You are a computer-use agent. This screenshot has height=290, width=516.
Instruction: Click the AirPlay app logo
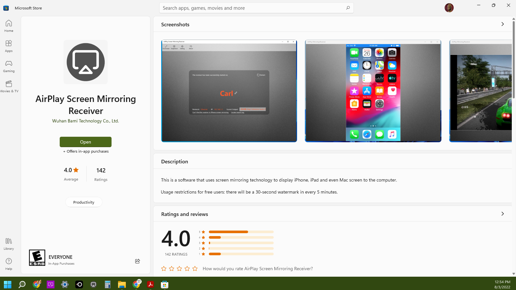(x=86, y=62)
